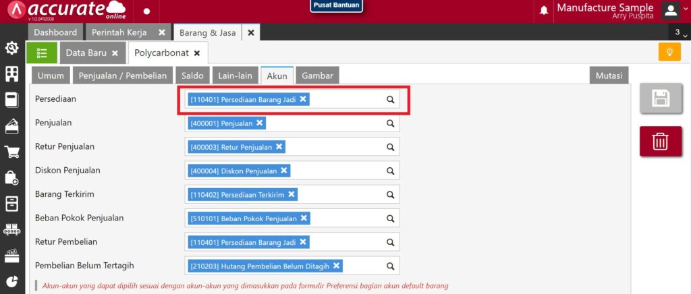Search accounts in Beban Pokok Penjualan field
The height and width of the screenshot is (294, 691).
coord(391,218)
